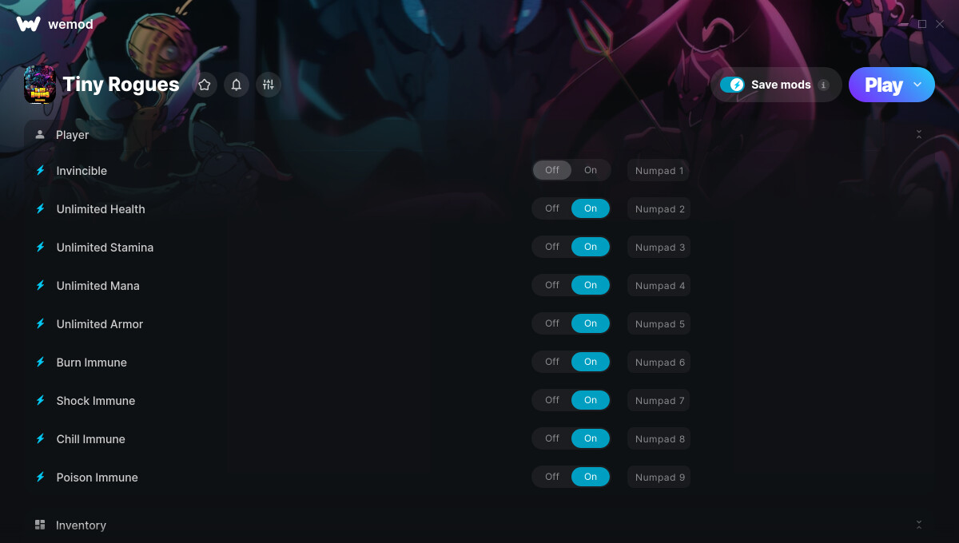The height and width of the screenshot is (543, 959).
Task: Open the mod settings sliders icon
Action: (269, 85)
